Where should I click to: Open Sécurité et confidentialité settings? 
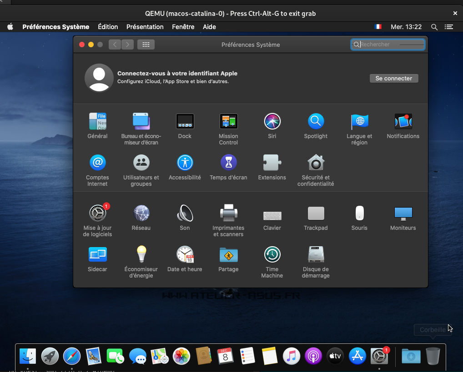point(316,163)
